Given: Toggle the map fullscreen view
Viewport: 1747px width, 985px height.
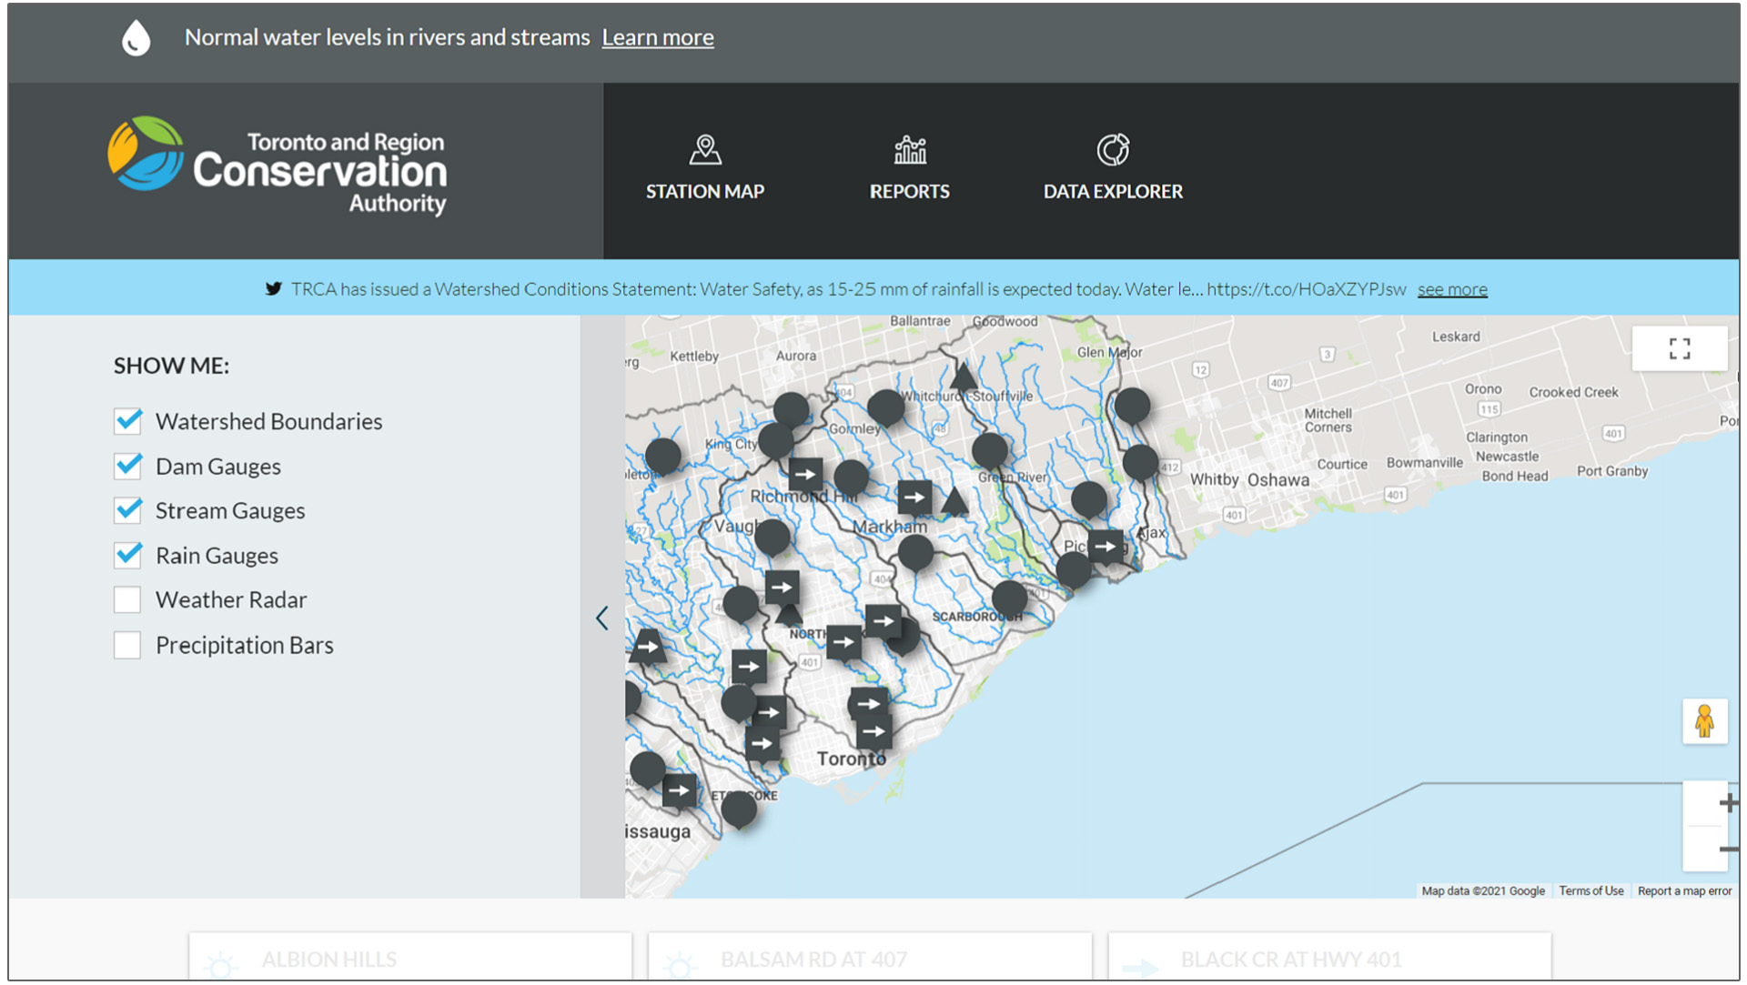Looking at the screenshot, I should (1680, 348).
